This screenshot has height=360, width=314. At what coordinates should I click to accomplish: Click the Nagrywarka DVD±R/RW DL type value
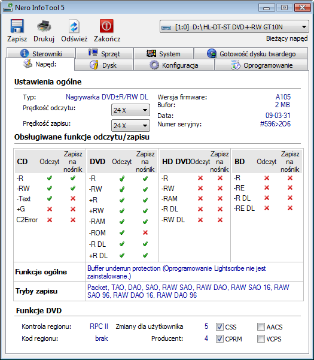pyautogui.click(x=107, y=97)
